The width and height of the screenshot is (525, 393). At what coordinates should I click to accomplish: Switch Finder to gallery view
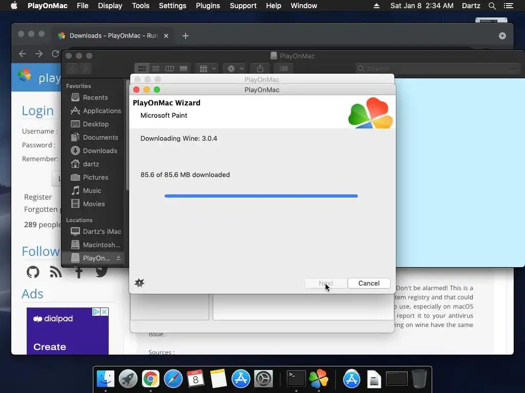tap(184, 69)
